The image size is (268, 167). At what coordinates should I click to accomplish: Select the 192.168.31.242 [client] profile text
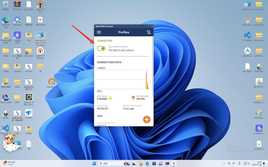click(x=121, y=50)
